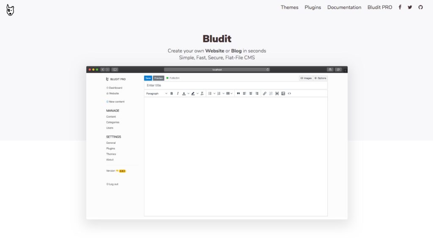
Task: Click the blockquote icon
Action: coord(238,93)
